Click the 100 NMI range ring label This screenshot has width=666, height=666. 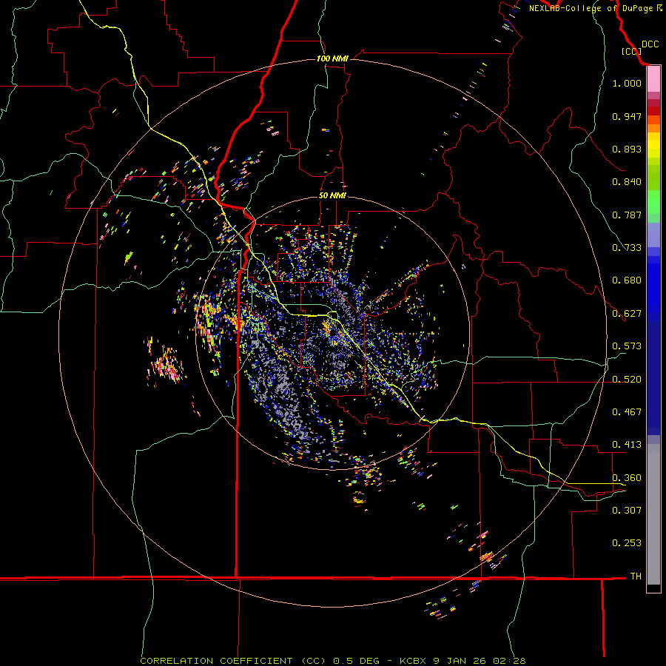pyautogui.click(x=332, y=58)
